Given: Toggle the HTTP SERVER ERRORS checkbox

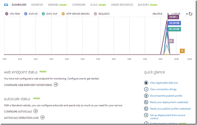Looking at the screenshot, I should pos(63,14).
